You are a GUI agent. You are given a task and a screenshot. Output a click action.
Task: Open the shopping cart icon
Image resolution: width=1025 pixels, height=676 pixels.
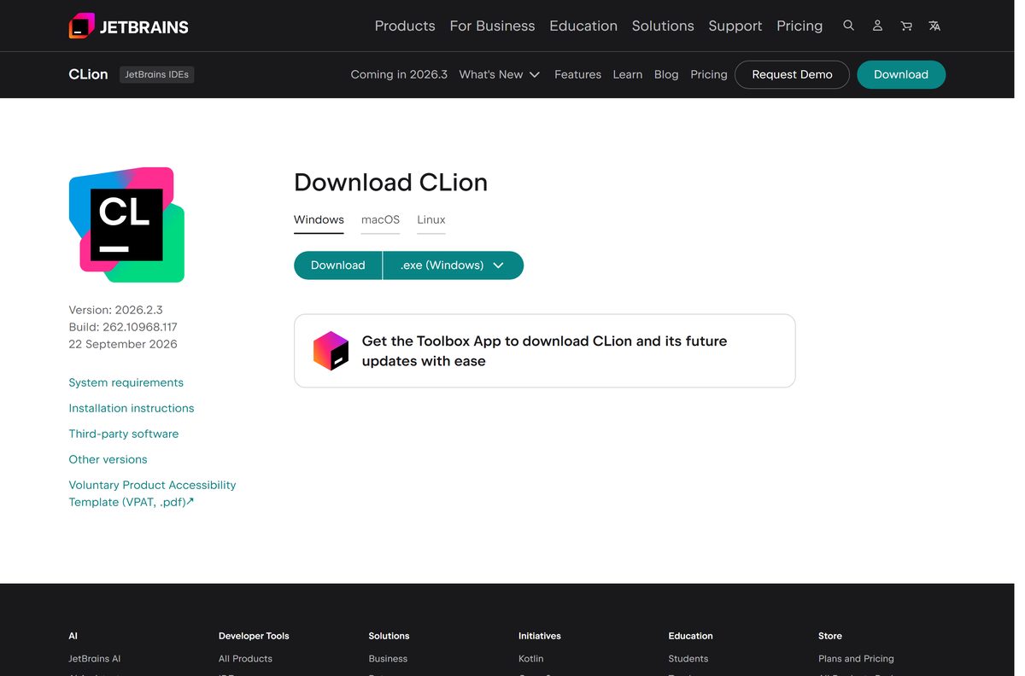[x=906, y=26]
